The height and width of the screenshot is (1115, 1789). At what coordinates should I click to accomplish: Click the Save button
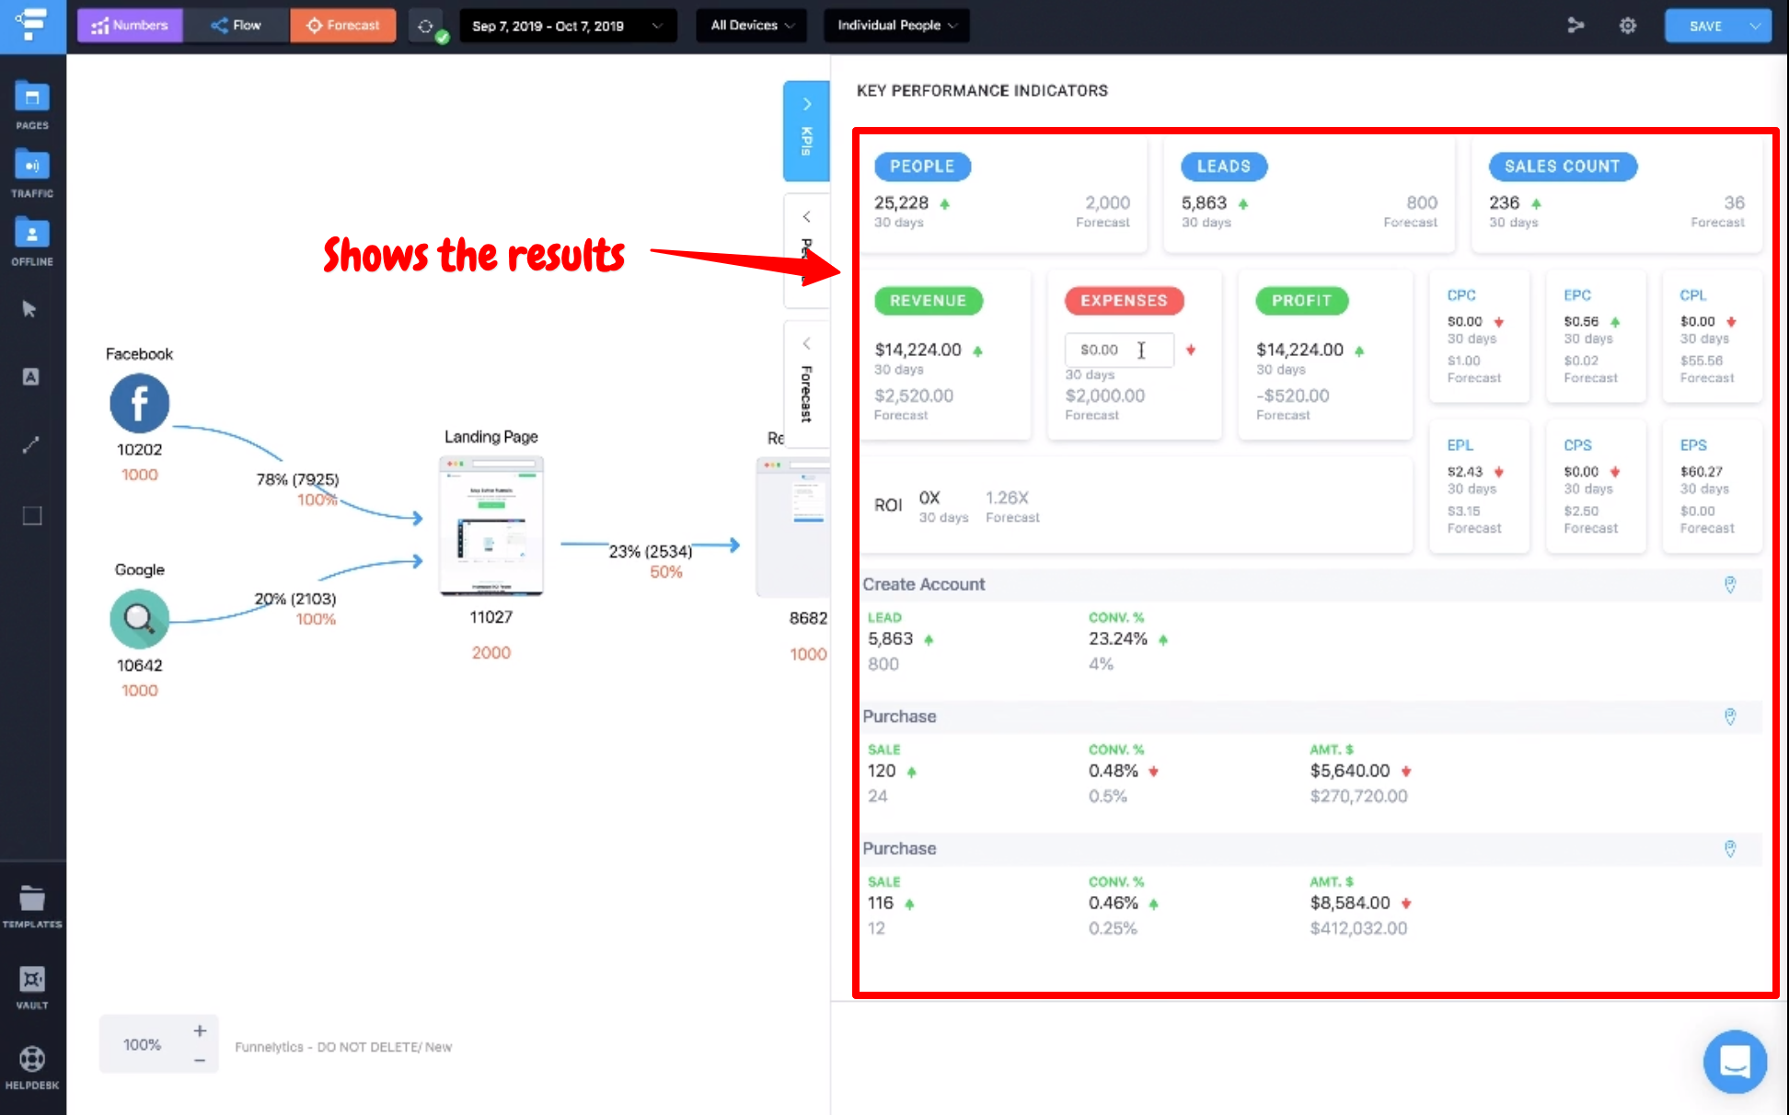(1705, 26)
